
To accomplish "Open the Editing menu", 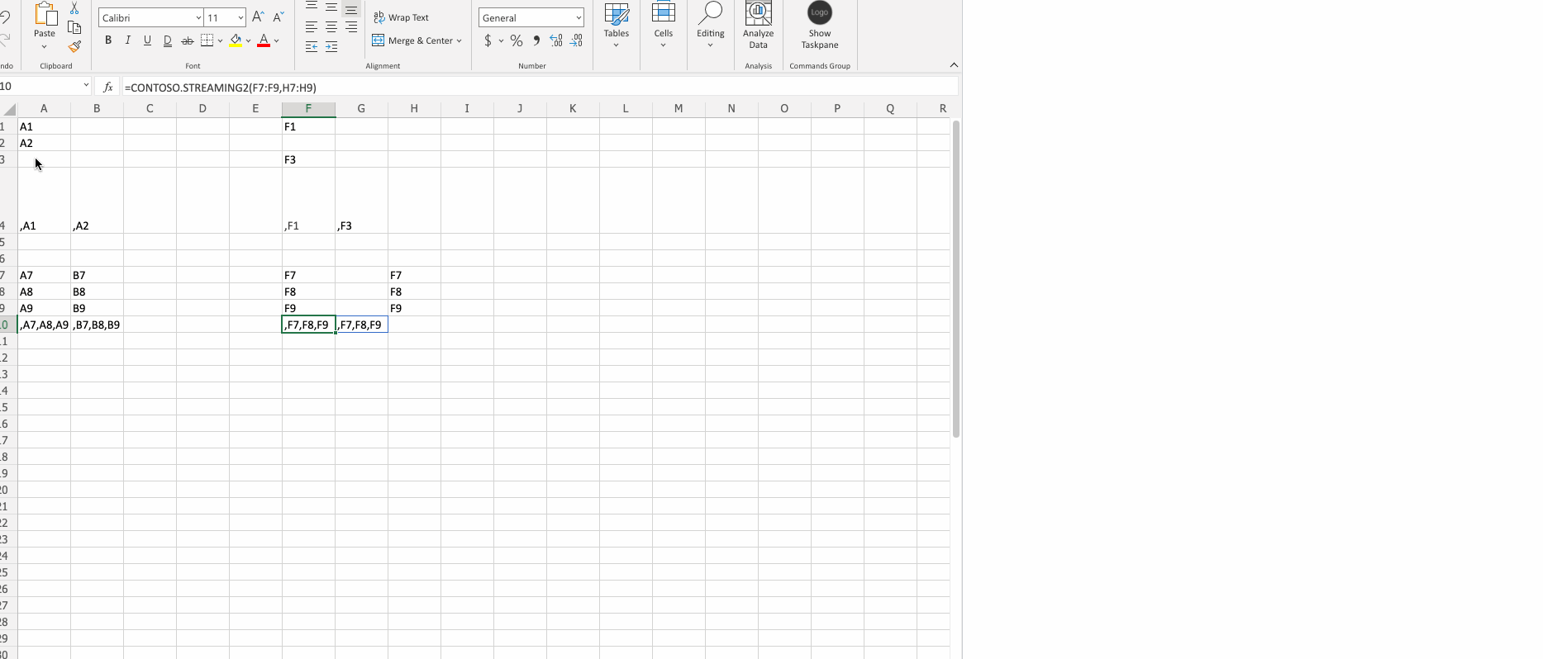I will pyautogui.click(x=711, y=25).
